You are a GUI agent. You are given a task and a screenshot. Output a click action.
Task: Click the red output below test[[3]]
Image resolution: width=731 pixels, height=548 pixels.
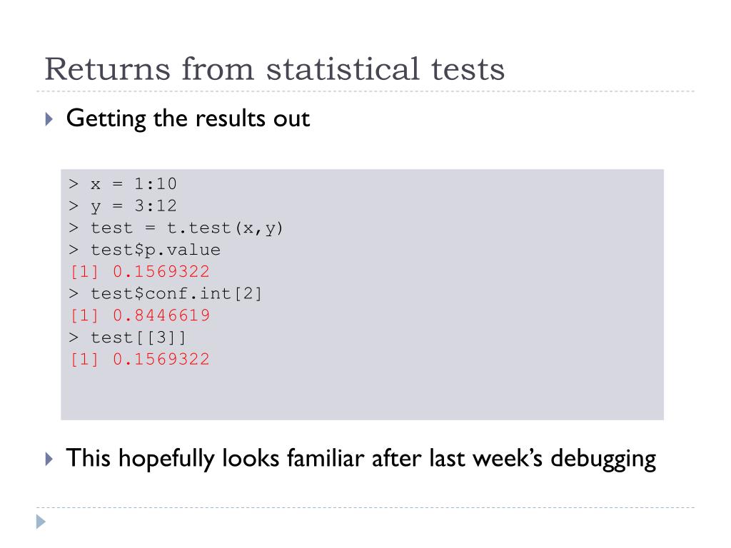(x=140, y=359)
